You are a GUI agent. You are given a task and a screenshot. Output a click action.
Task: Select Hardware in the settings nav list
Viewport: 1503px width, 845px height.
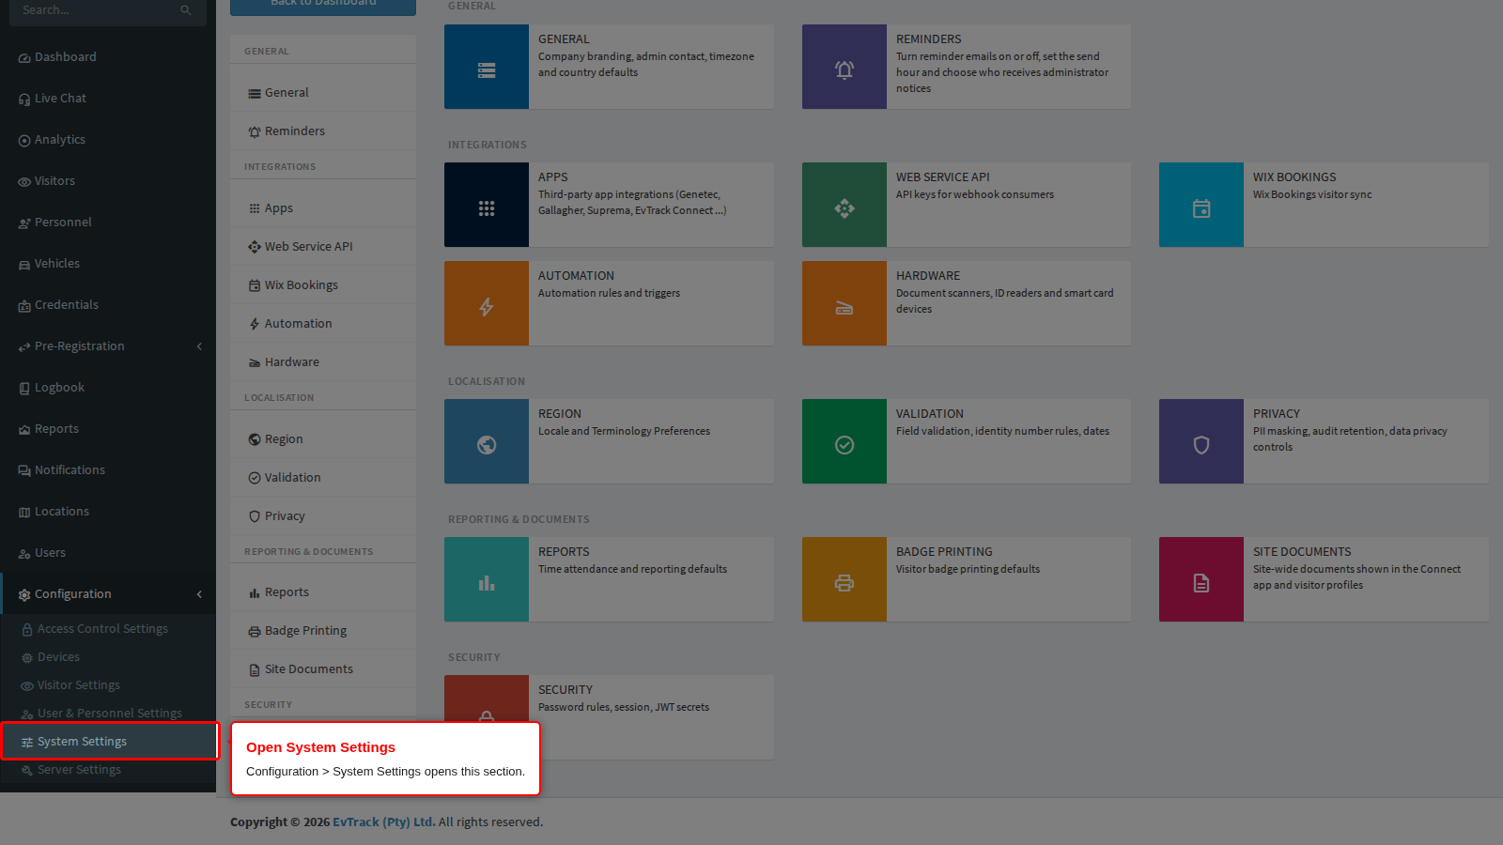(x=323, y=362)
